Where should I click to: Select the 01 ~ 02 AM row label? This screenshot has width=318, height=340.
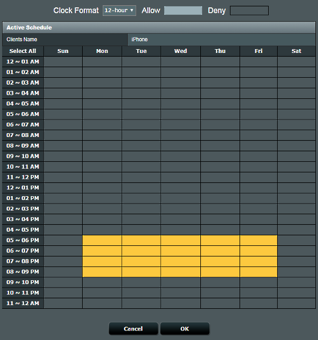pos(23,72)
